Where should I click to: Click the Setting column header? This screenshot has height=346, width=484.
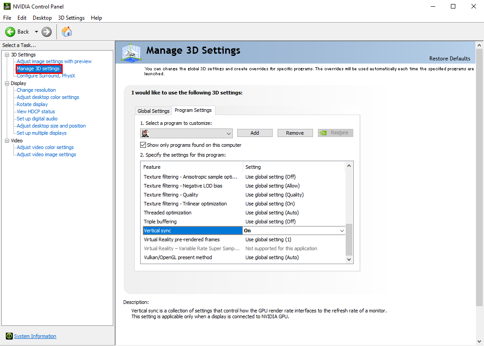[x=294, y=167]
